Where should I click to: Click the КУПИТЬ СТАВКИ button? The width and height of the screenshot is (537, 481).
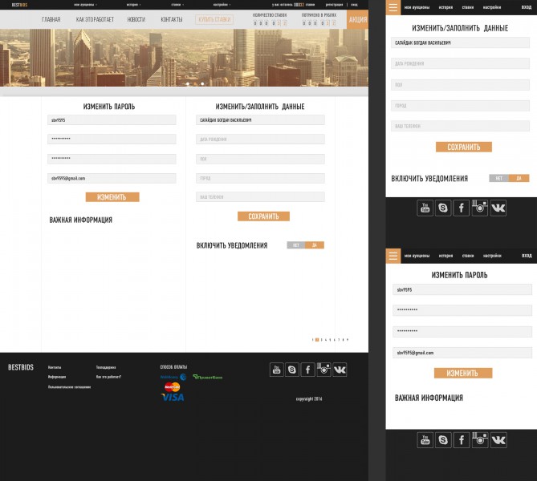point(214,19)
